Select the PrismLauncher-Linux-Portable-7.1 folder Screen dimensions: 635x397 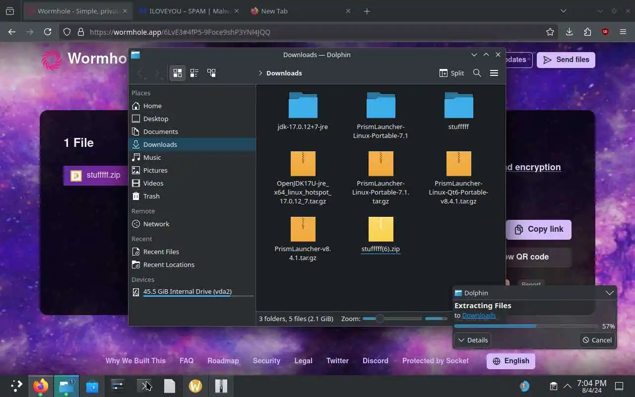(x=381, y=116)
